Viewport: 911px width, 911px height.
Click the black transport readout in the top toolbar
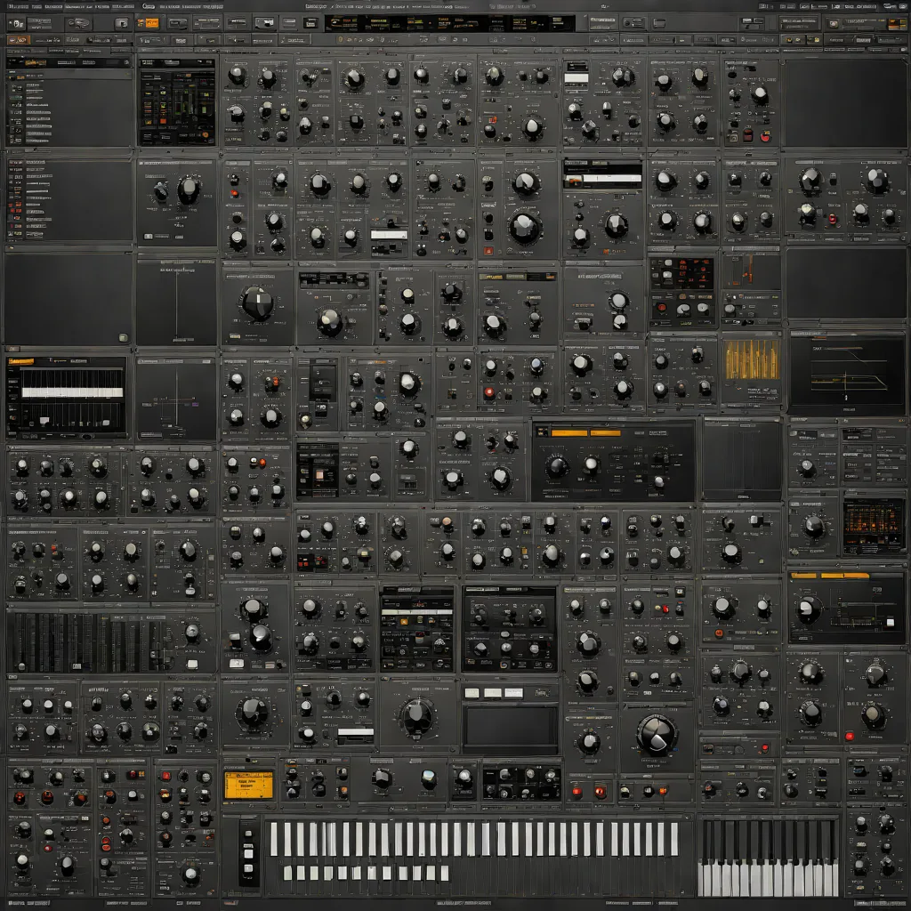449,24
